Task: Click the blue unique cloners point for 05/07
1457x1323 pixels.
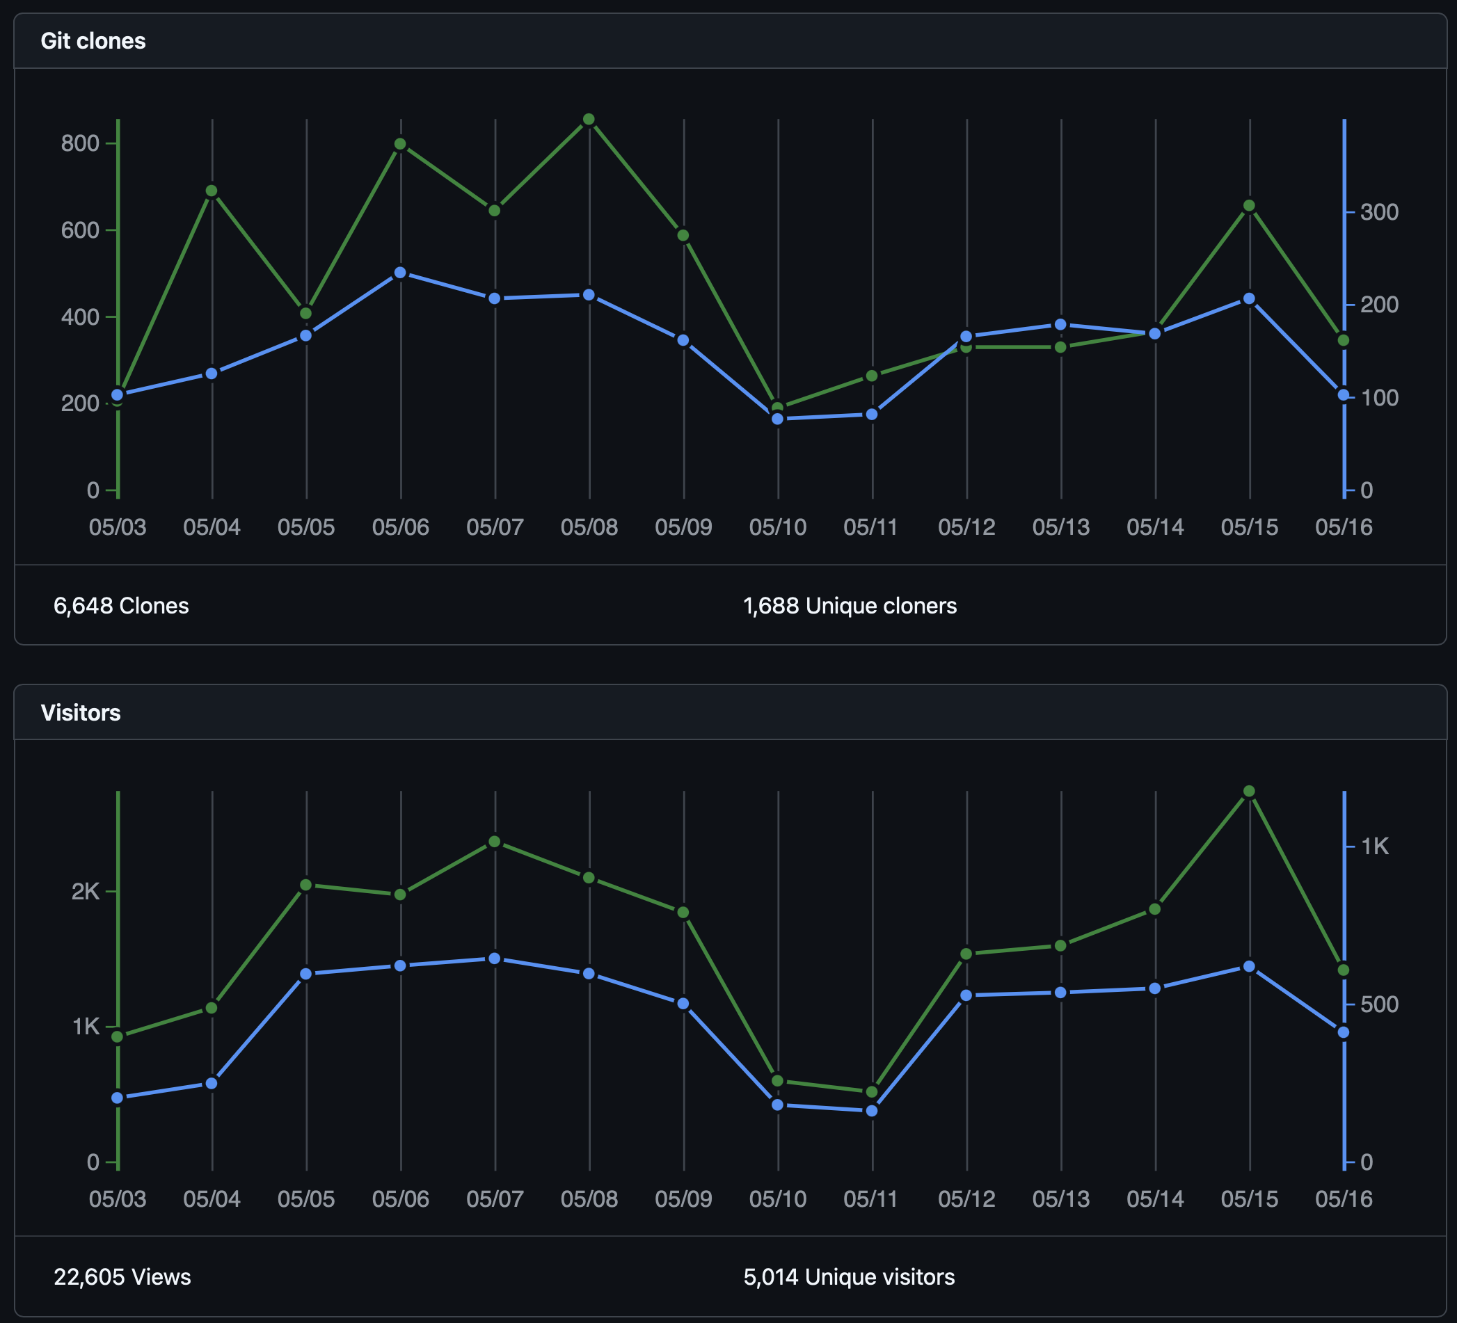Action: pos(494,298)
